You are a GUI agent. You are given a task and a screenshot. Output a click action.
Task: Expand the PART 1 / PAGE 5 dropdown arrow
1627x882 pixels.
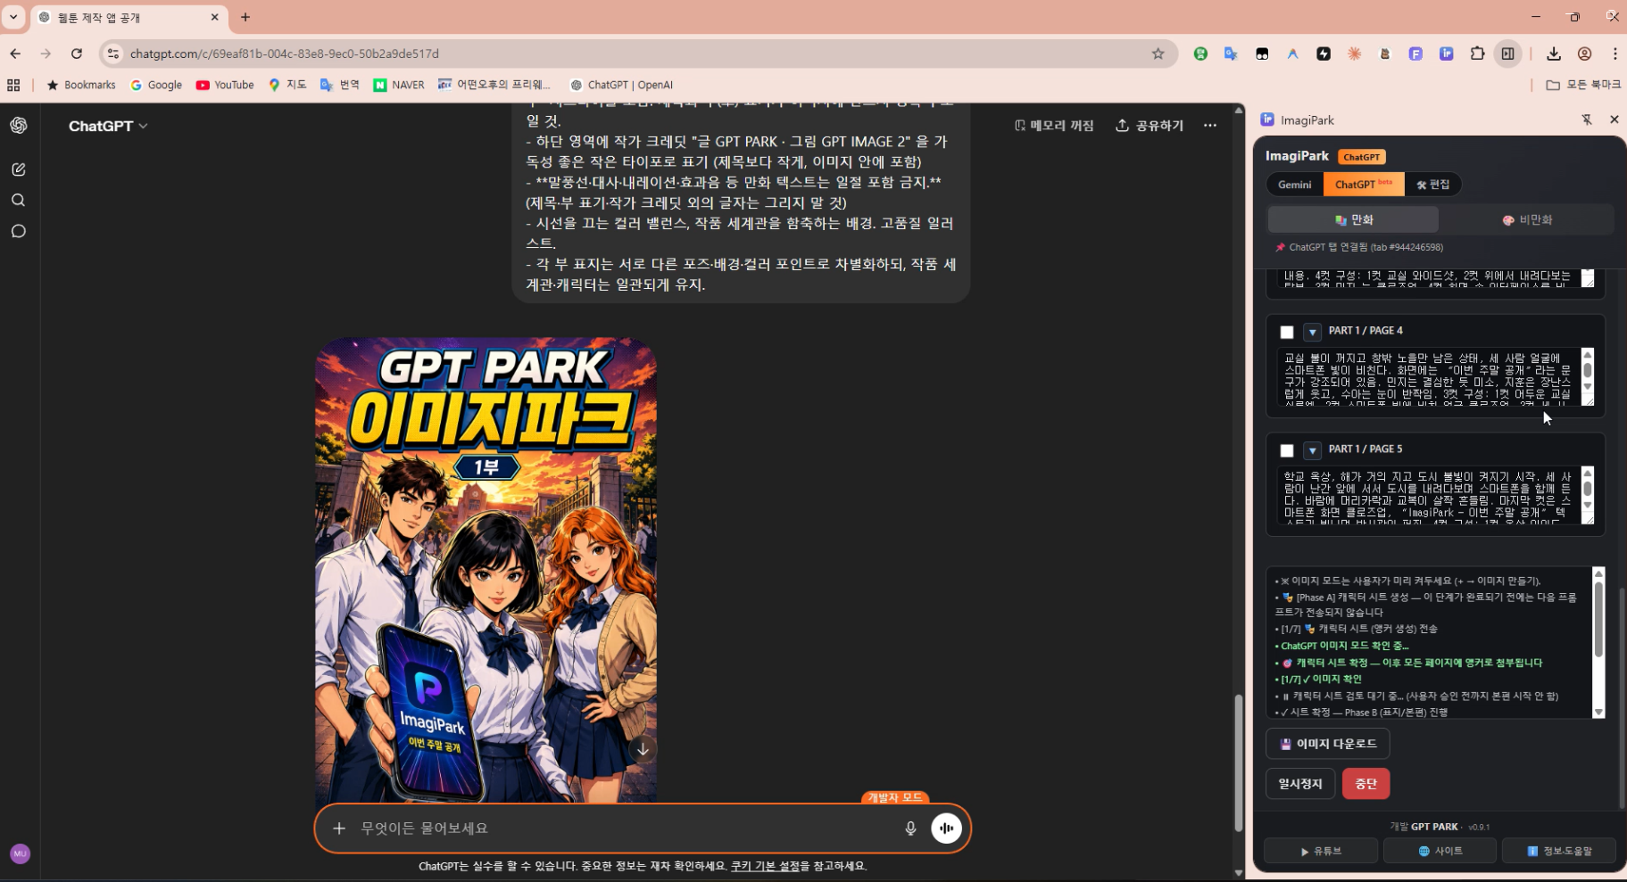click(x=1312, y=450)
